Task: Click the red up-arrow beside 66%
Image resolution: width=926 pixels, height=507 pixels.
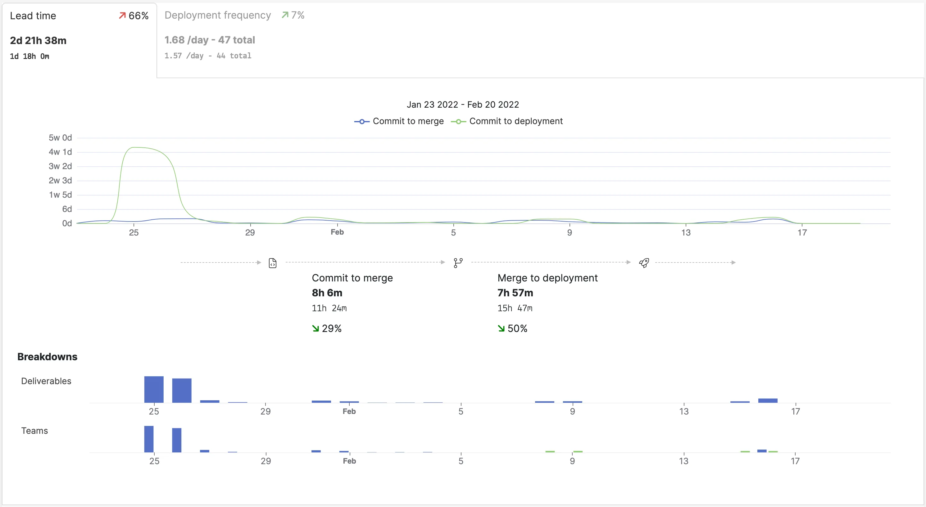Action: click(122, 16)
